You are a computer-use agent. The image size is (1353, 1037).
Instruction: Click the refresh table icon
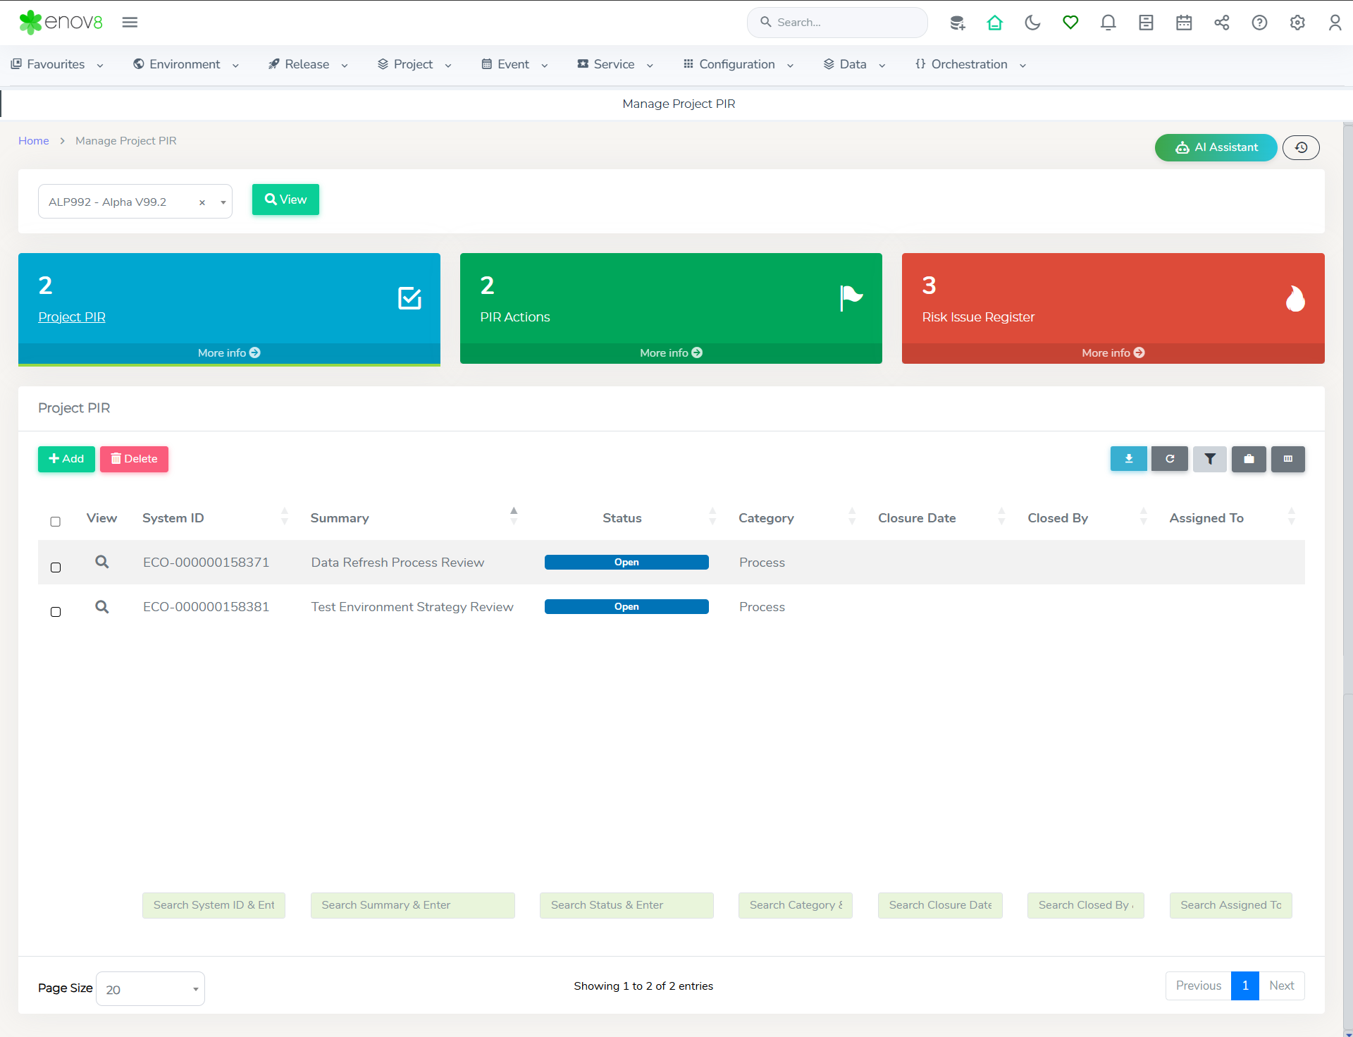(1169, 459)
